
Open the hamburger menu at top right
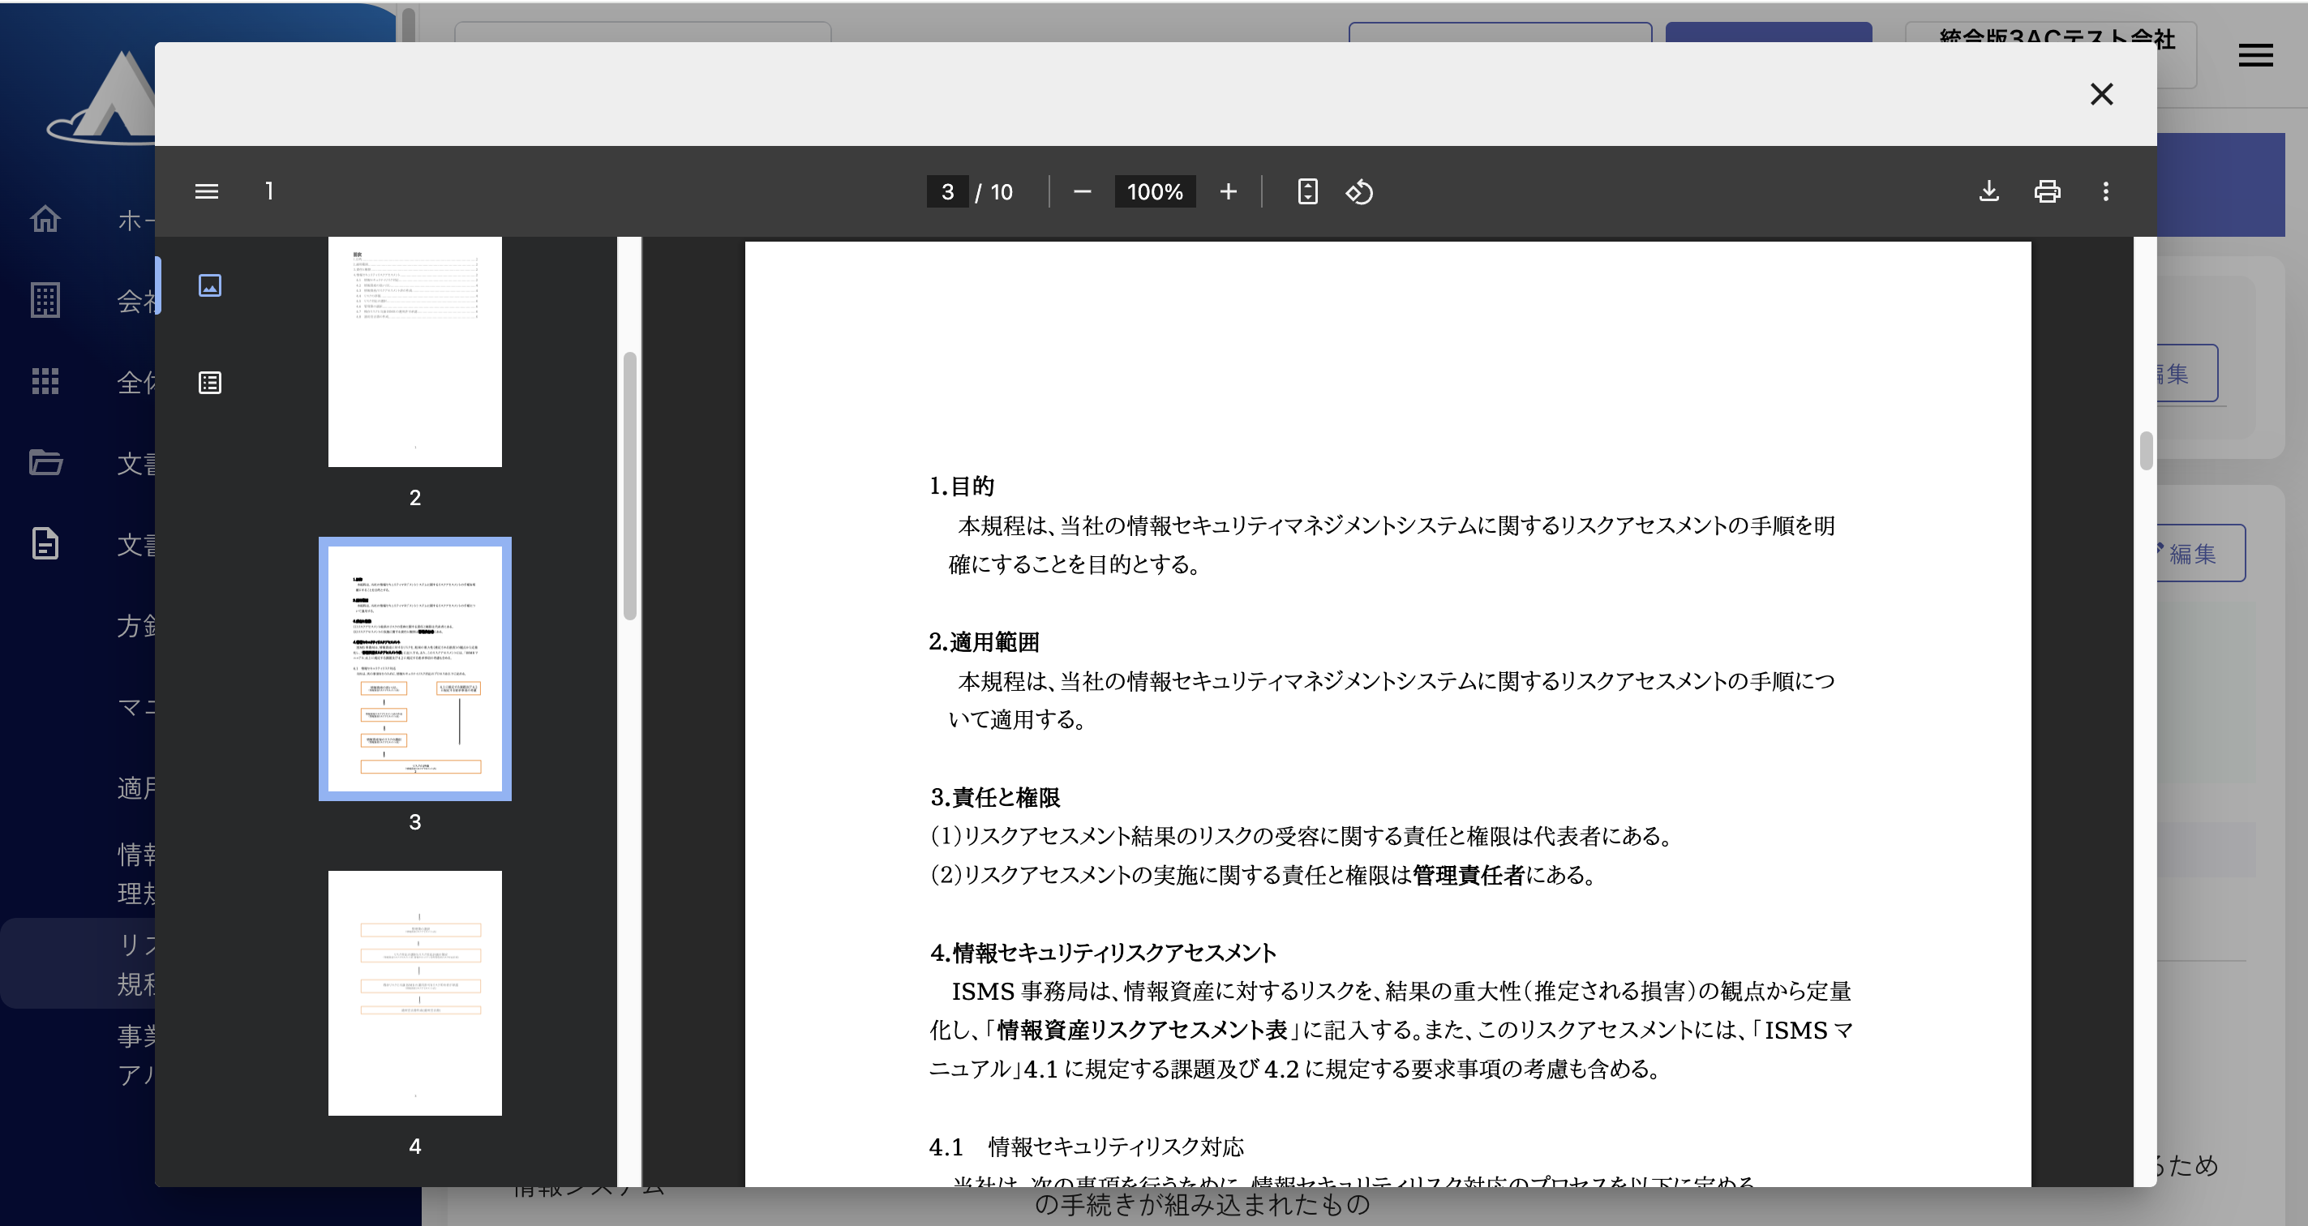pyautogui.click(x=2255, y=55)
